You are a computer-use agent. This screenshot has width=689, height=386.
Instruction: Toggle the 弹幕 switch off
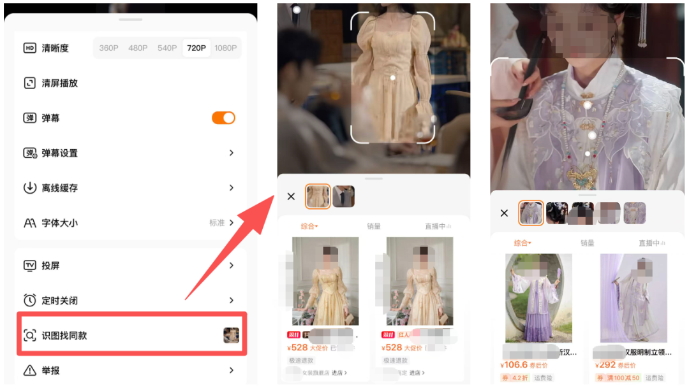point(223,118)
